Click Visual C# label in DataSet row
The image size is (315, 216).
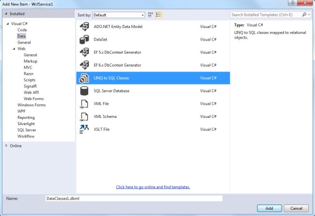pos(208,40)
